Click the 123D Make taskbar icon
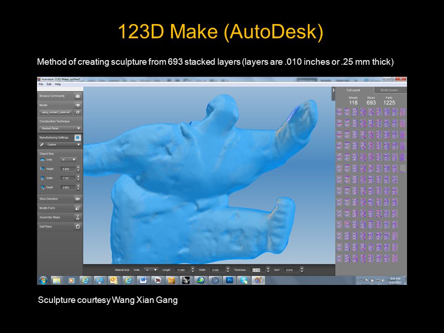This screenshot has width=444, height=333. pos(258,281)
